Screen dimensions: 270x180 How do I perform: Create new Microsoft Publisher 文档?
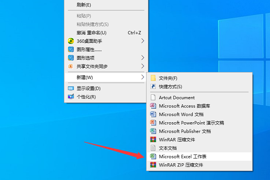pos(200,131)
